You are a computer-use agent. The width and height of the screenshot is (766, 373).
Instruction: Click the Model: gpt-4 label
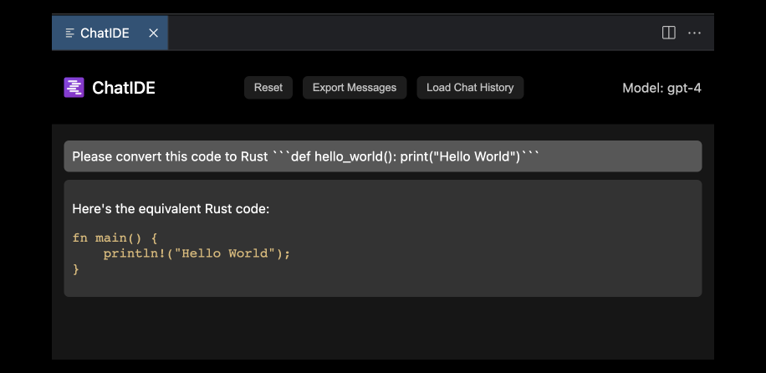[x=661, y=88]
